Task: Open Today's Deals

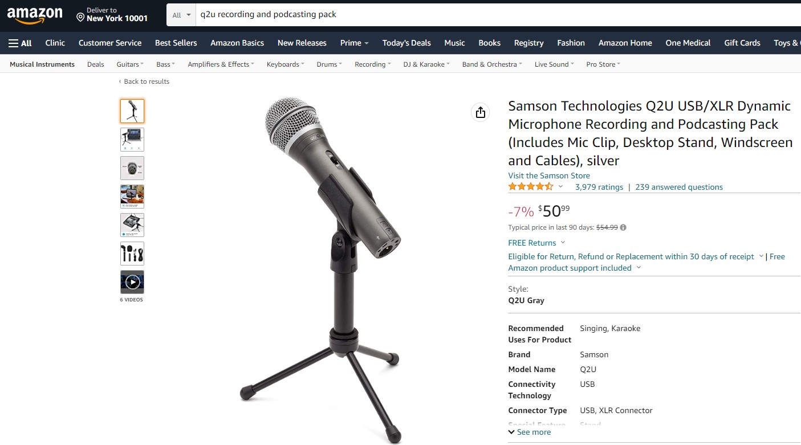Action: coord(406,43)
